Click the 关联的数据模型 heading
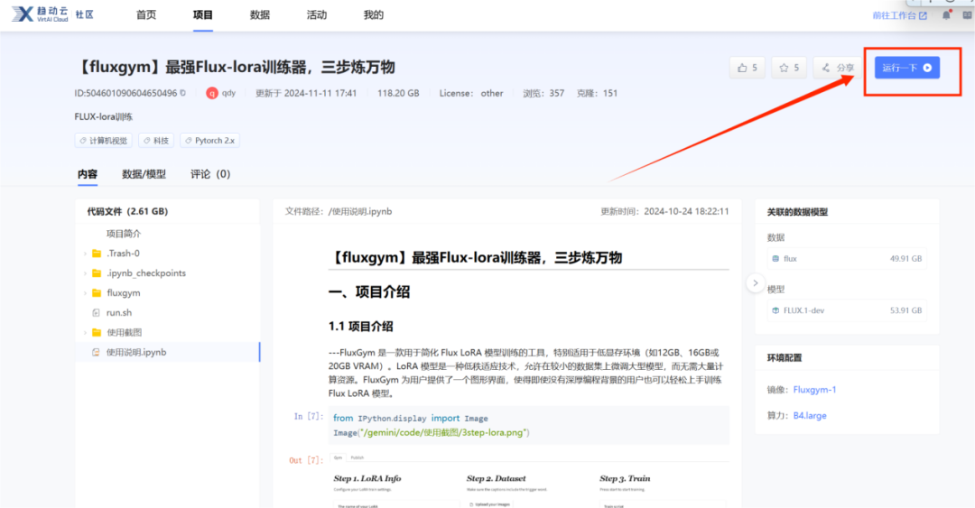 click(x=797, y=212)
